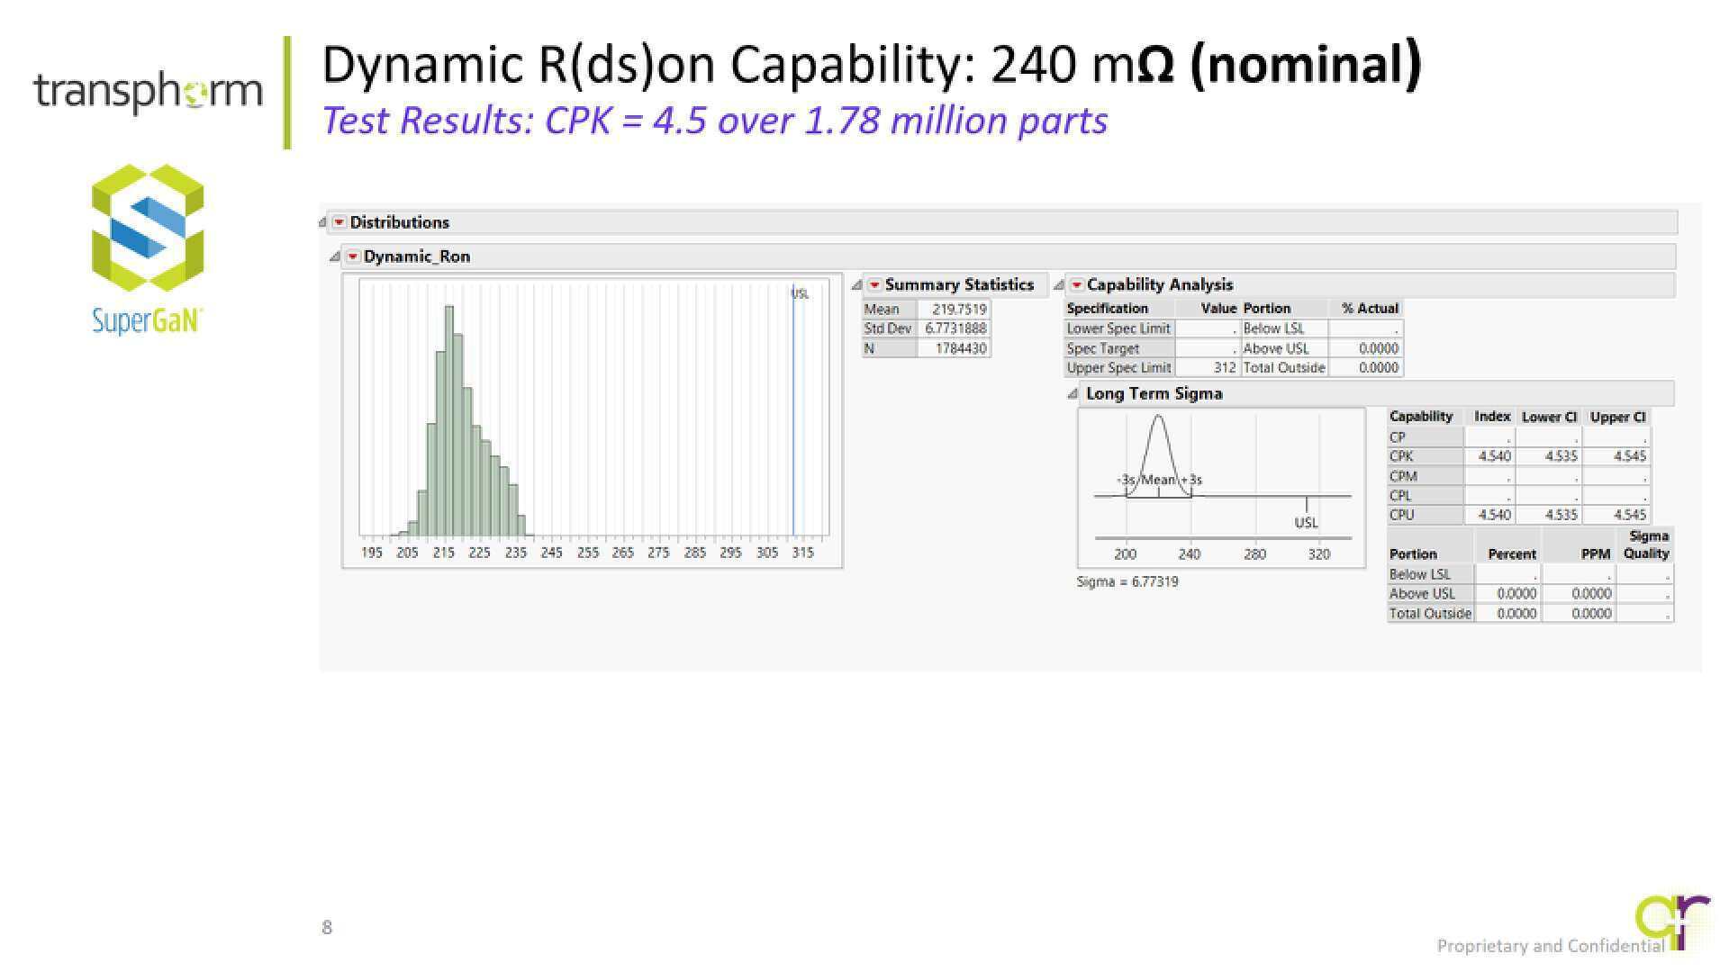The image size is (1729, 972).
Task: Select the Mean value 219.7519 cell
Action: (958, 309)
